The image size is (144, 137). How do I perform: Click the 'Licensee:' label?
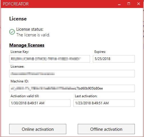click(x=17, y=67)
